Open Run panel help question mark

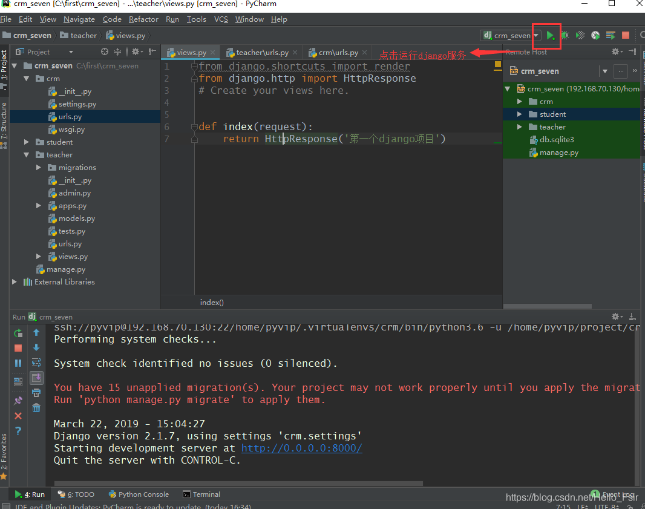tap(18, 431)
